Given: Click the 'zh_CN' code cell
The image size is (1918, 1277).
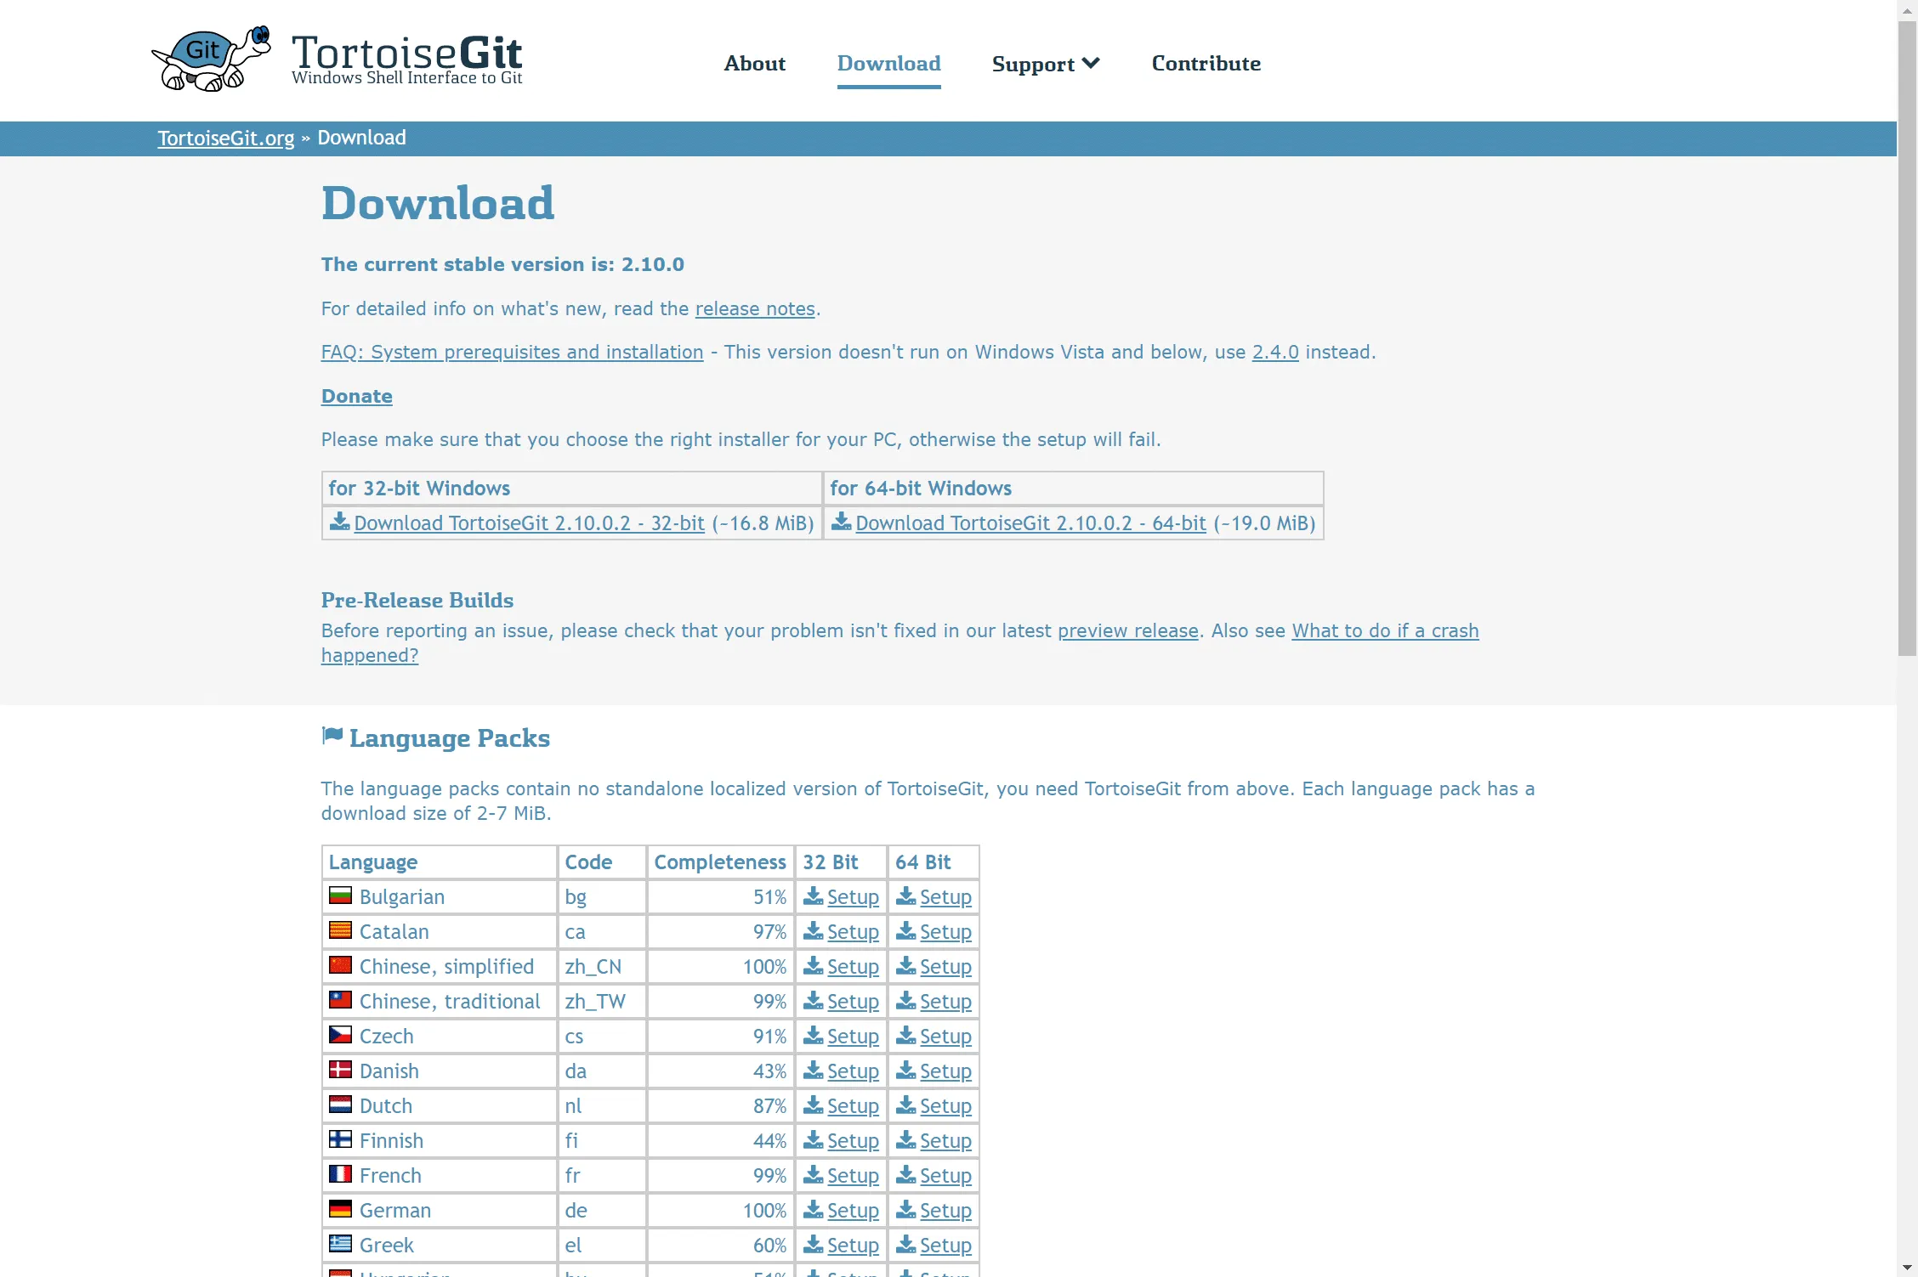Looking at the screenshot, I should click(x=602, y=967).
